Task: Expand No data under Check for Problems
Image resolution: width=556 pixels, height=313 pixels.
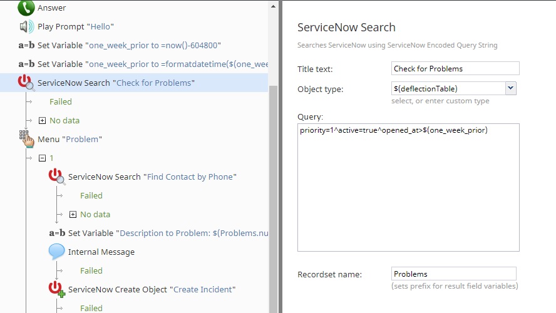Action: click(42, 121)
